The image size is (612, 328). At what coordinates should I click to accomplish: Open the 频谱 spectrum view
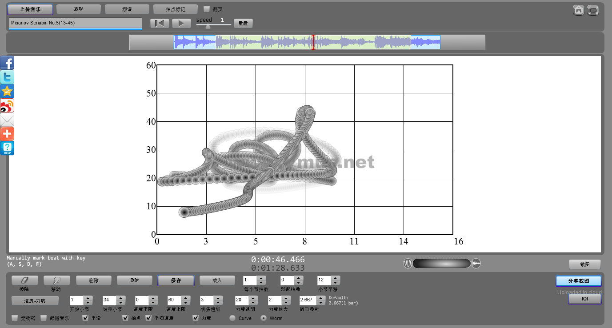(127, 9)
